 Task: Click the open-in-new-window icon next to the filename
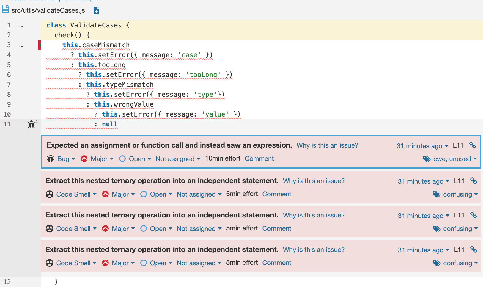(x=95, y=10)
